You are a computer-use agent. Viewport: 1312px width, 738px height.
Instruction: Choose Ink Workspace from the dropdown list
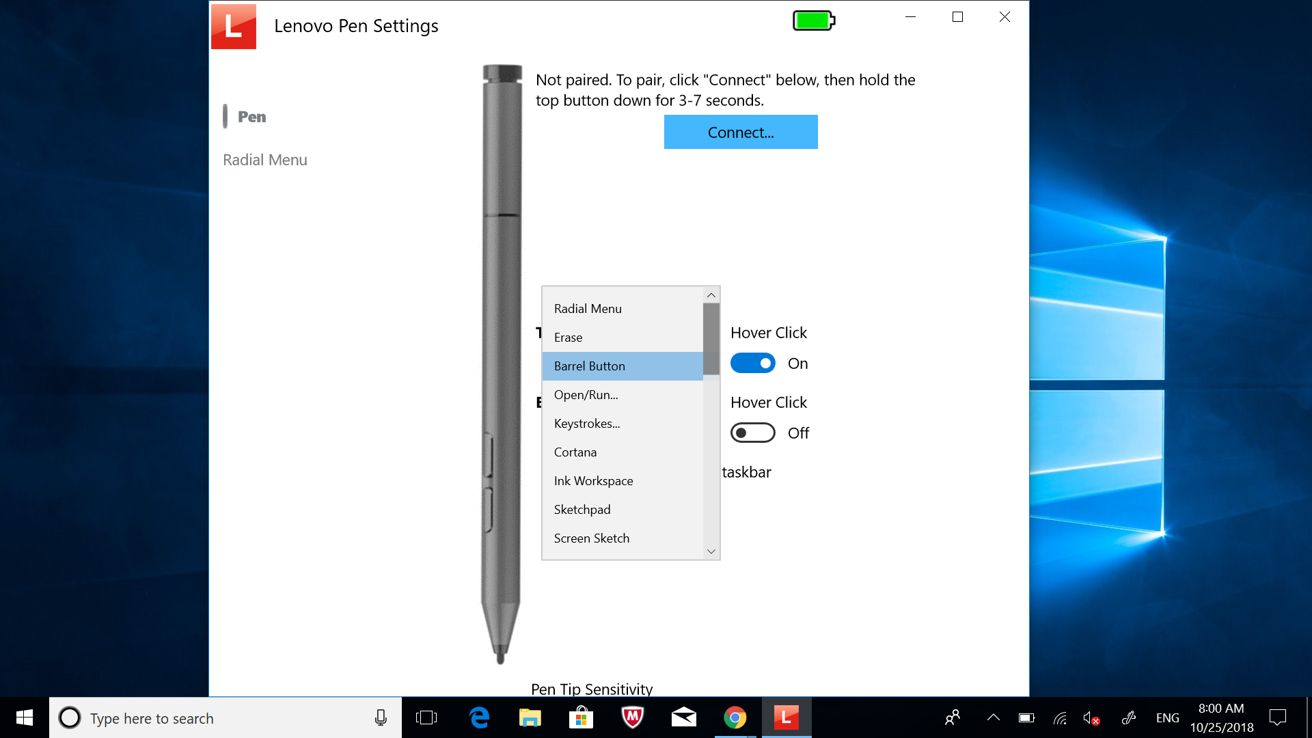623,481
